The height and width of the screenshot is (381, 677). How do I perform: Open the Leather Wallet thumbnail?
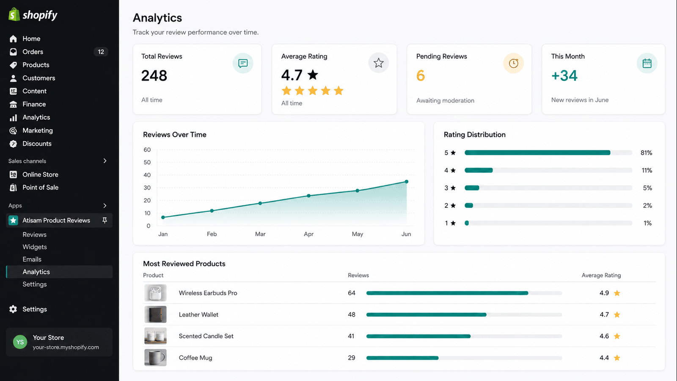[x=155, y=315]
